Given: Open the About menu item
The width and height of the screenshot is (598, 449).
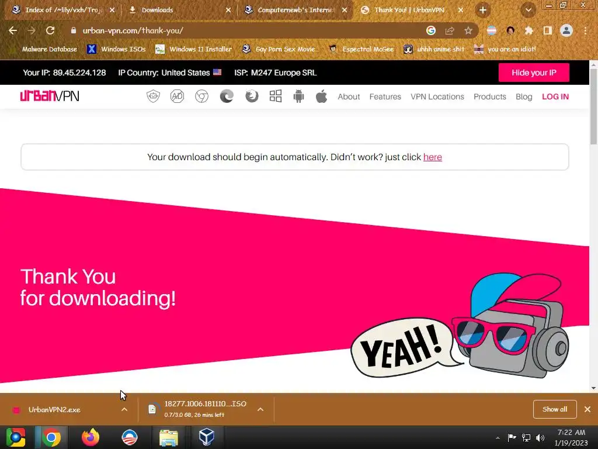Looking at the screenshot, I should coord(349,96).
